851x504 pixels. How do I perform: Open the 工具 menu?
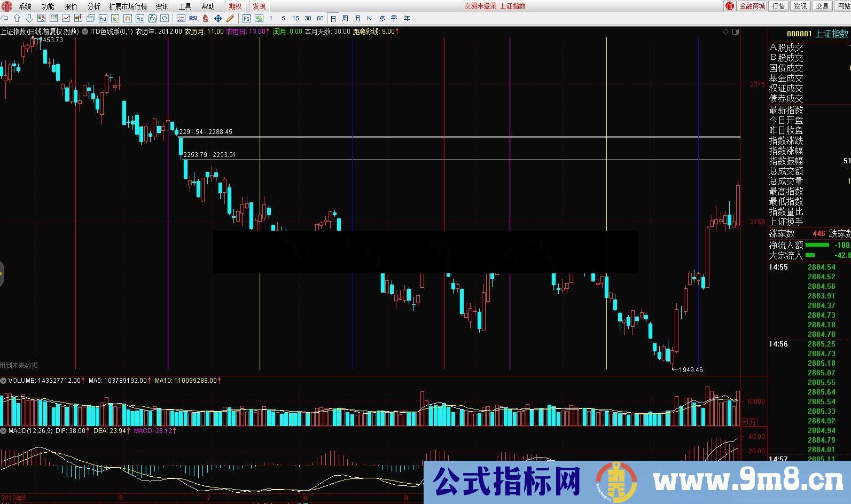(185, 6)
